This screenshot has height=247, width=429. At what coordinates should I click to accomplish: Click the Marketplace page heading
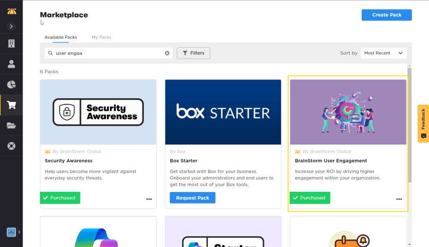[x=64, y=15]
